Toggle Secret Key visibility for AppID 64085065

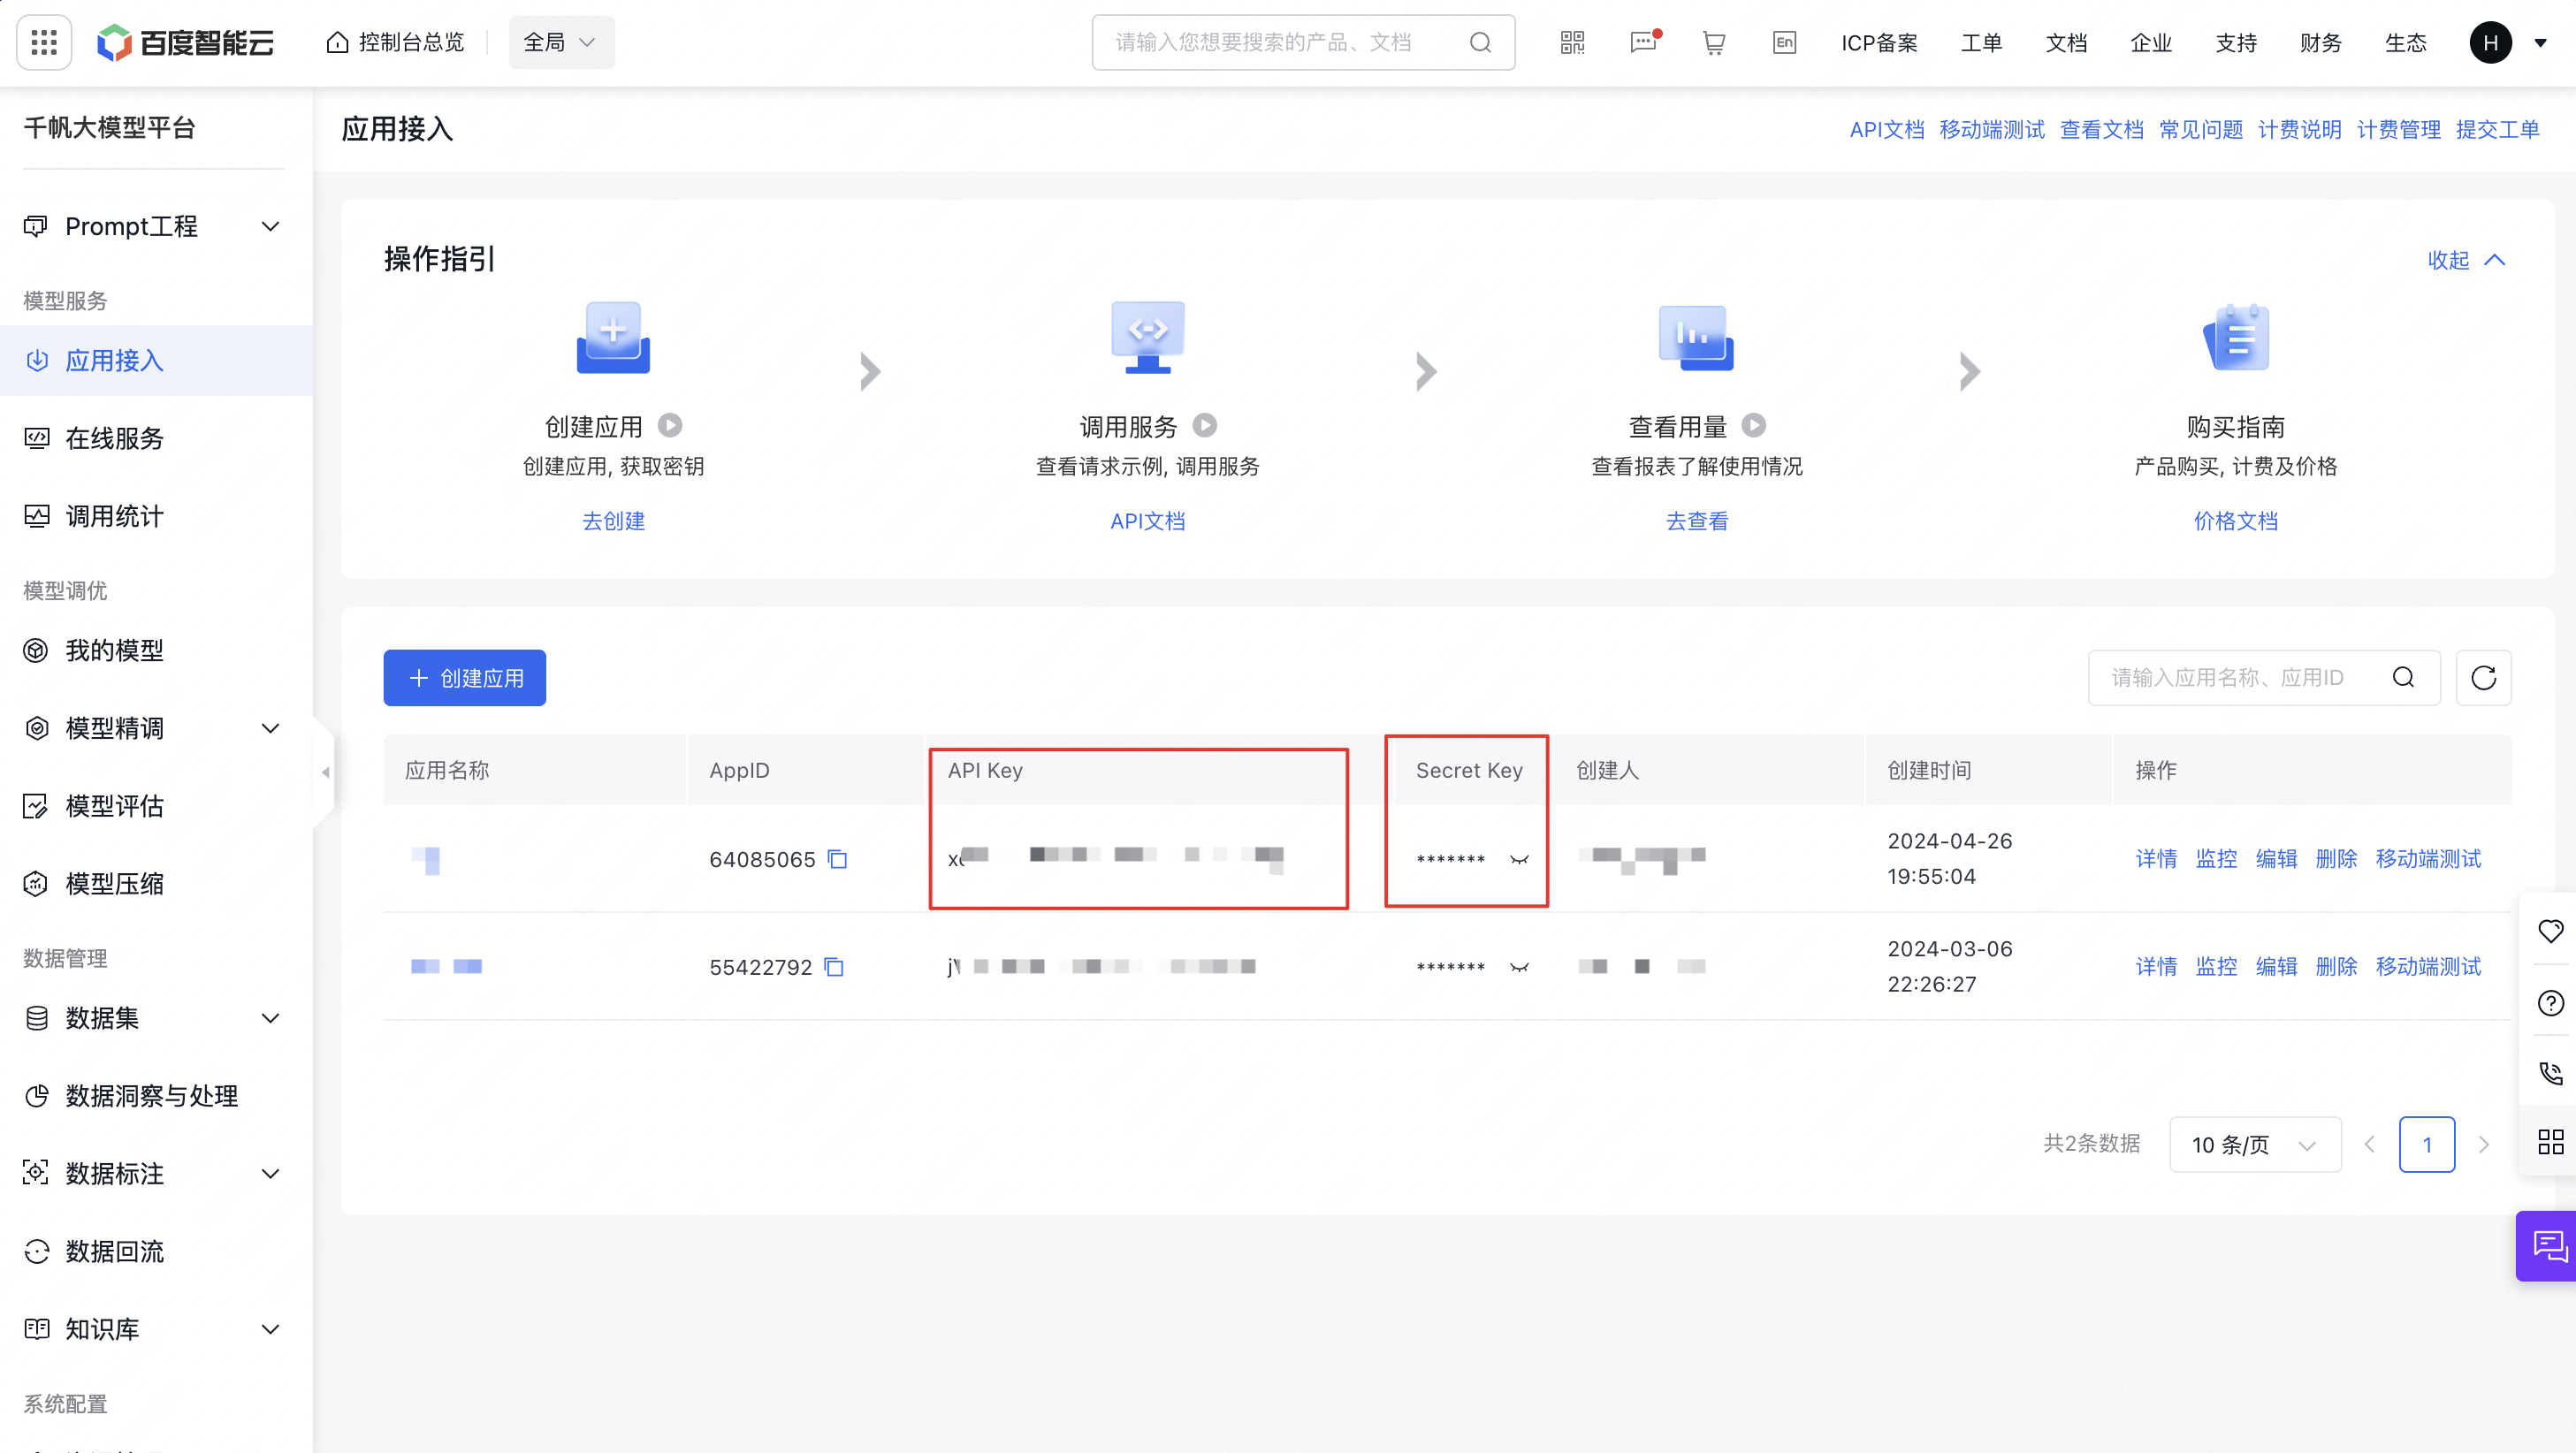pyautogui.click(x=1518, y=858)
